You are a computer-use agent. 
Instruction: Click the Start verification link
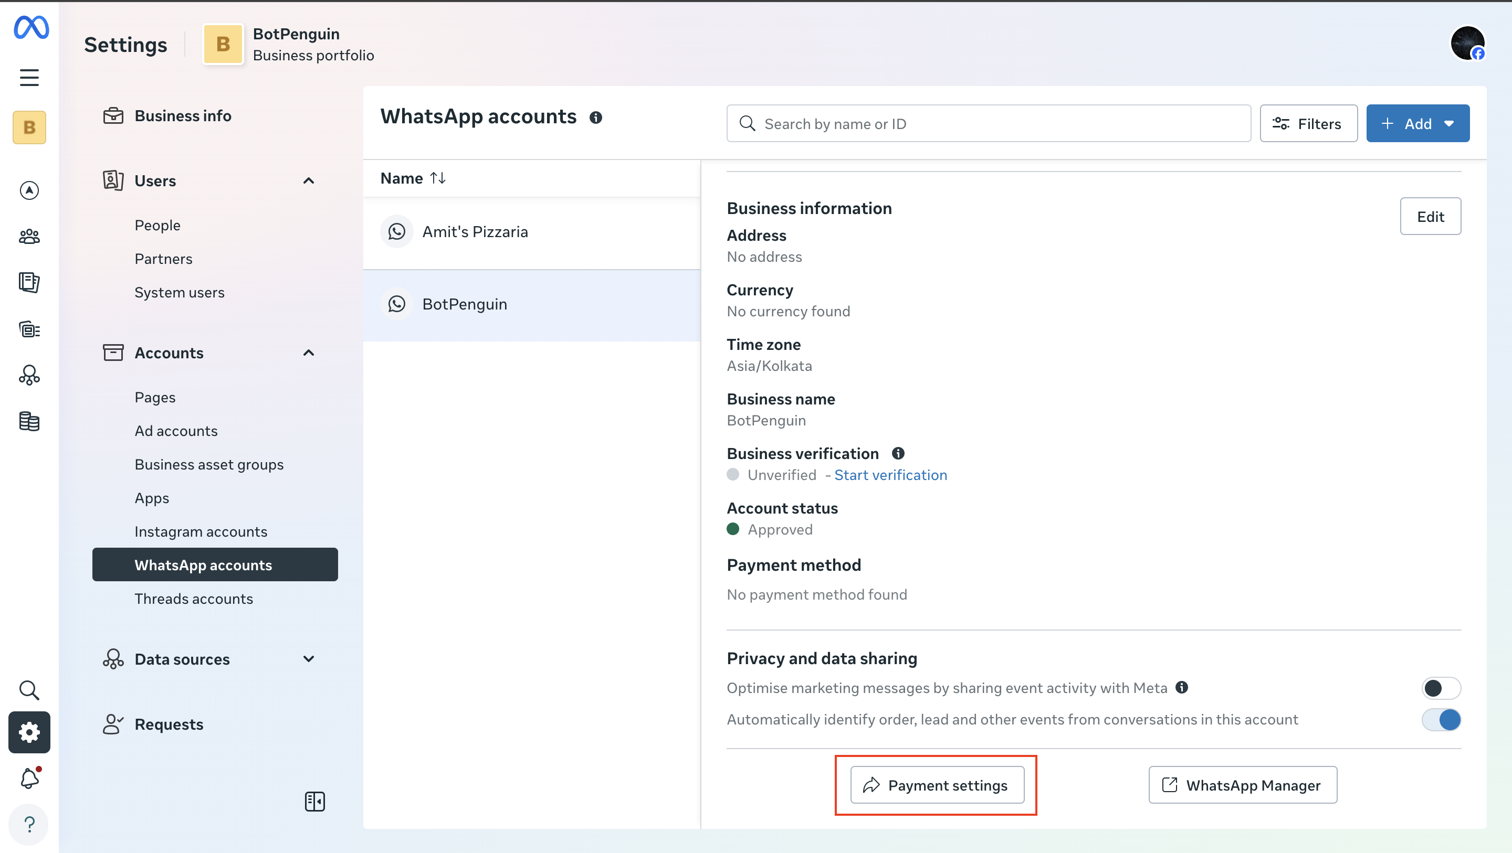[890, 475]
